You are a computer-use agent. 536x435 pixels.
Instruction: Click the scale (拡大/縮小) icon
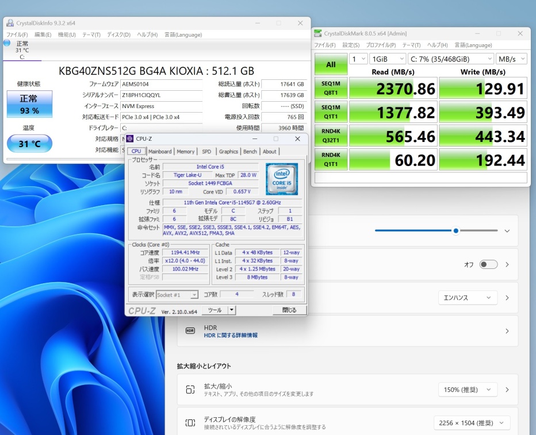[x=190, y=390]
